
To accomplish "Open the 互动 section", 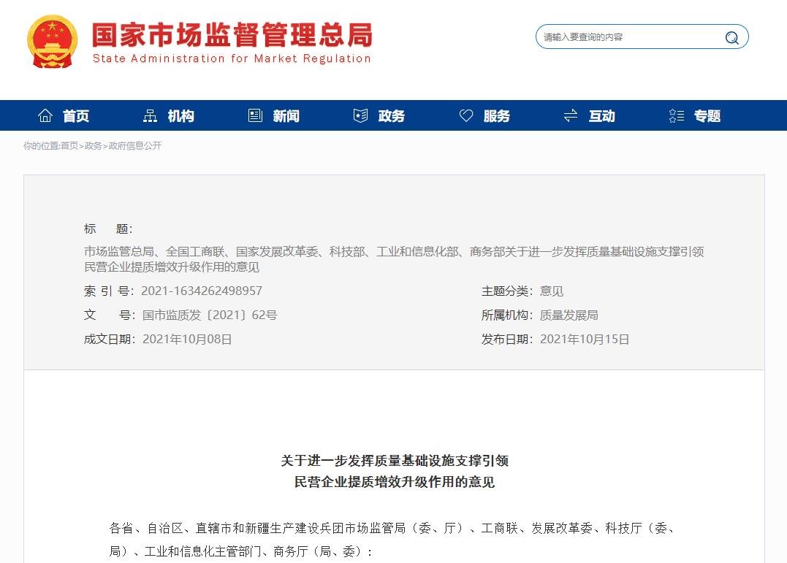I will click(x=601, y=115).
